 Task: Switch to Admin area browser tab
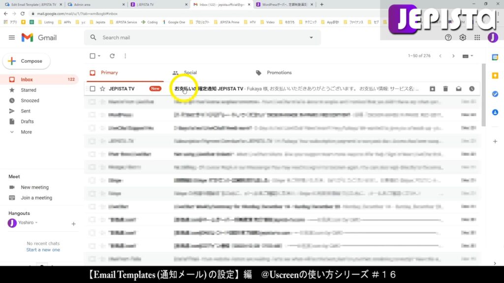click(96, 4)
